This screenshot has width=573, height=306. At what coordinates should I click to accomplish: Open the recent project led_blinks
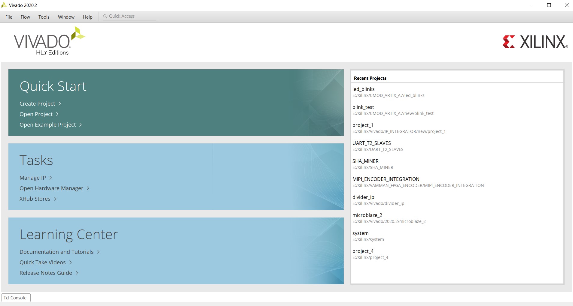click(x=363, y=89)
